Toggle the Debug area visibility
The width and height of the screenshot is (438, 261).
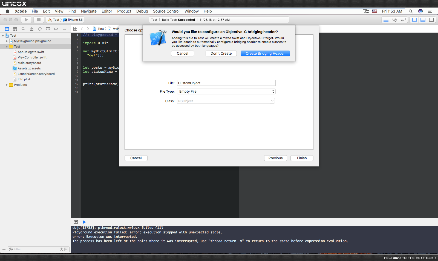(x=423, y=20)
